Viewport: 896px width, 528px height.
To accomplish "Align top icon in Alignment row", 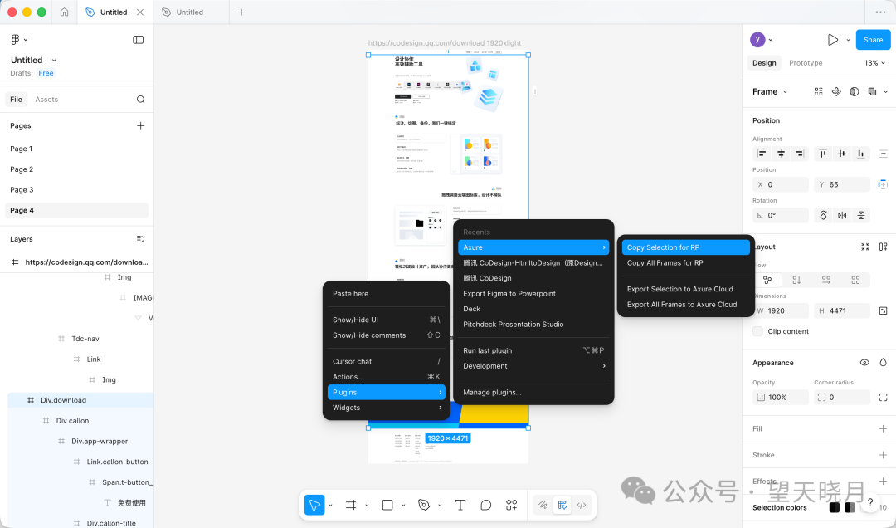I will click(x=823, y=154).
